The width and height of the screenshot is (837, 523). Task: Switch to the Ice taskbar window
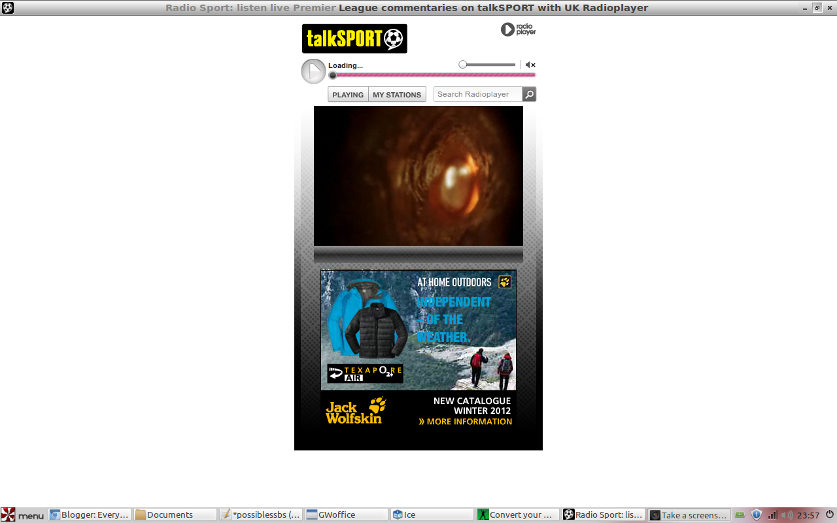pos(432,515)
